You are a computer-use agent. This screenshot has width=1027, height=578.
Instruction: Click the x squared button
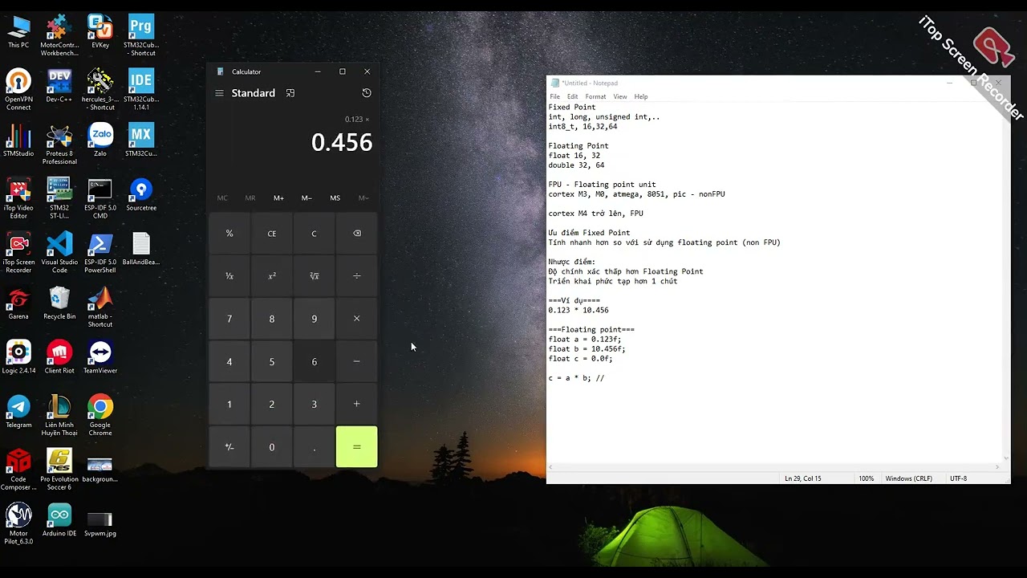pos(272,276)
